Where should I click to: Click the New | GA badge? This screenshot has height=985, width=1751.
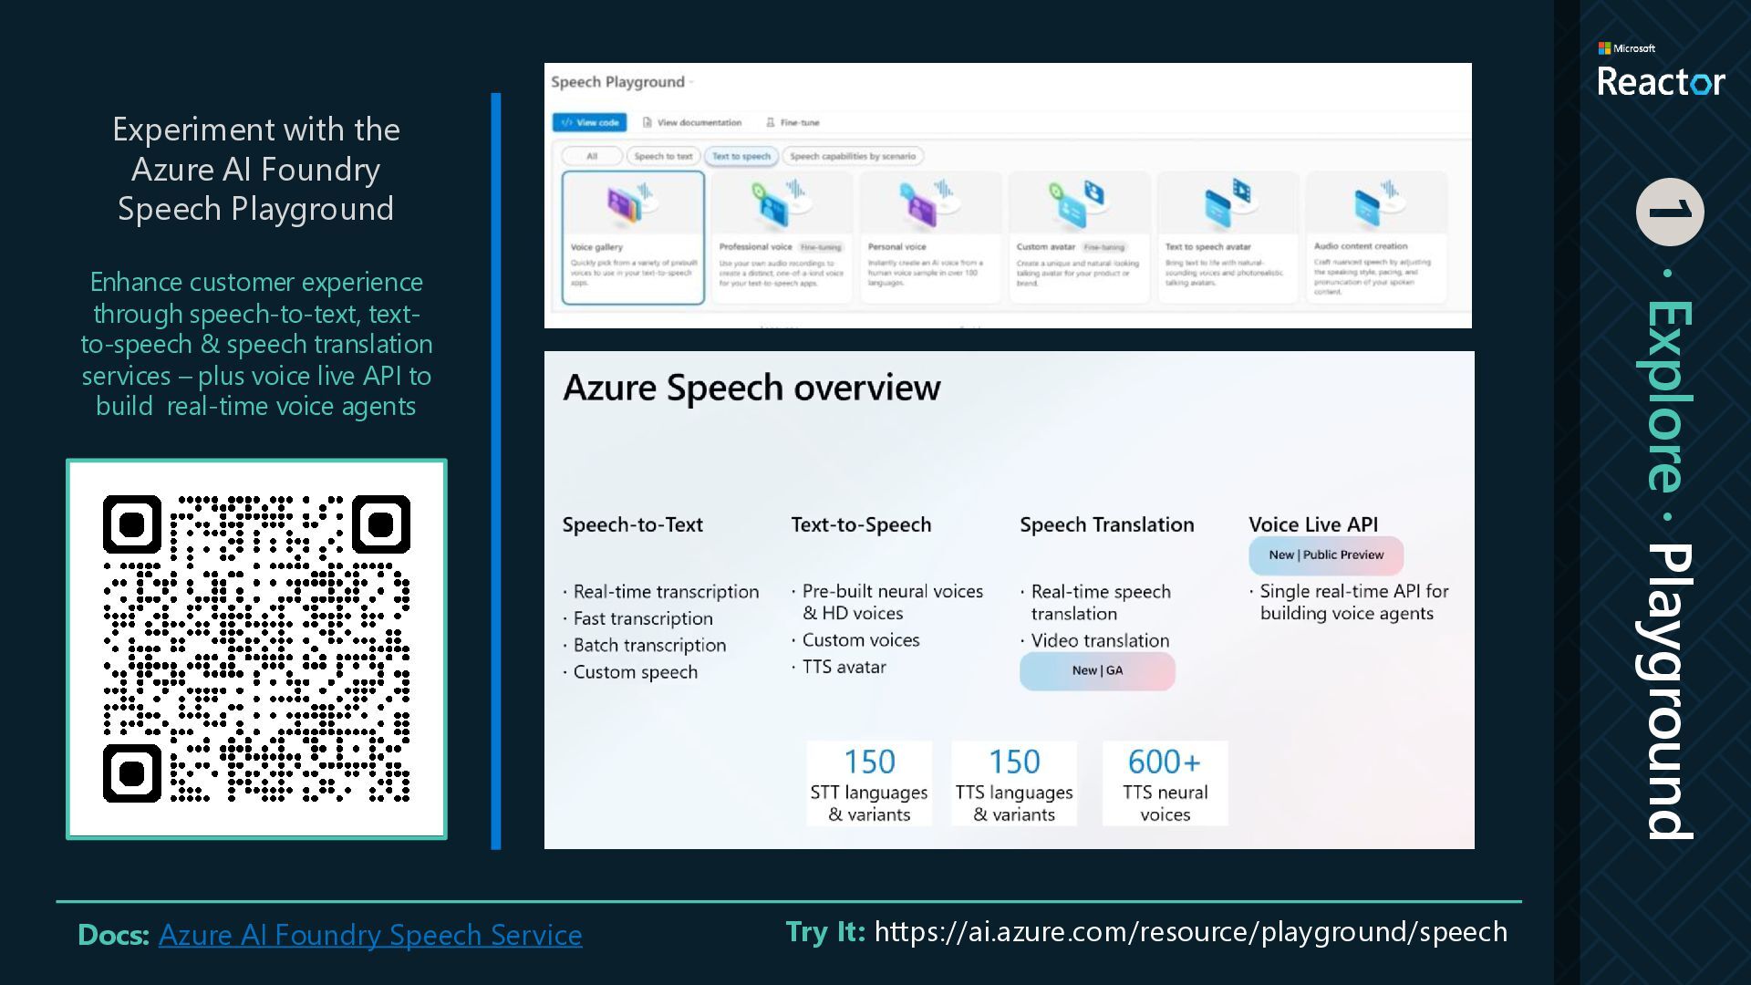[x=1097, y=671]
